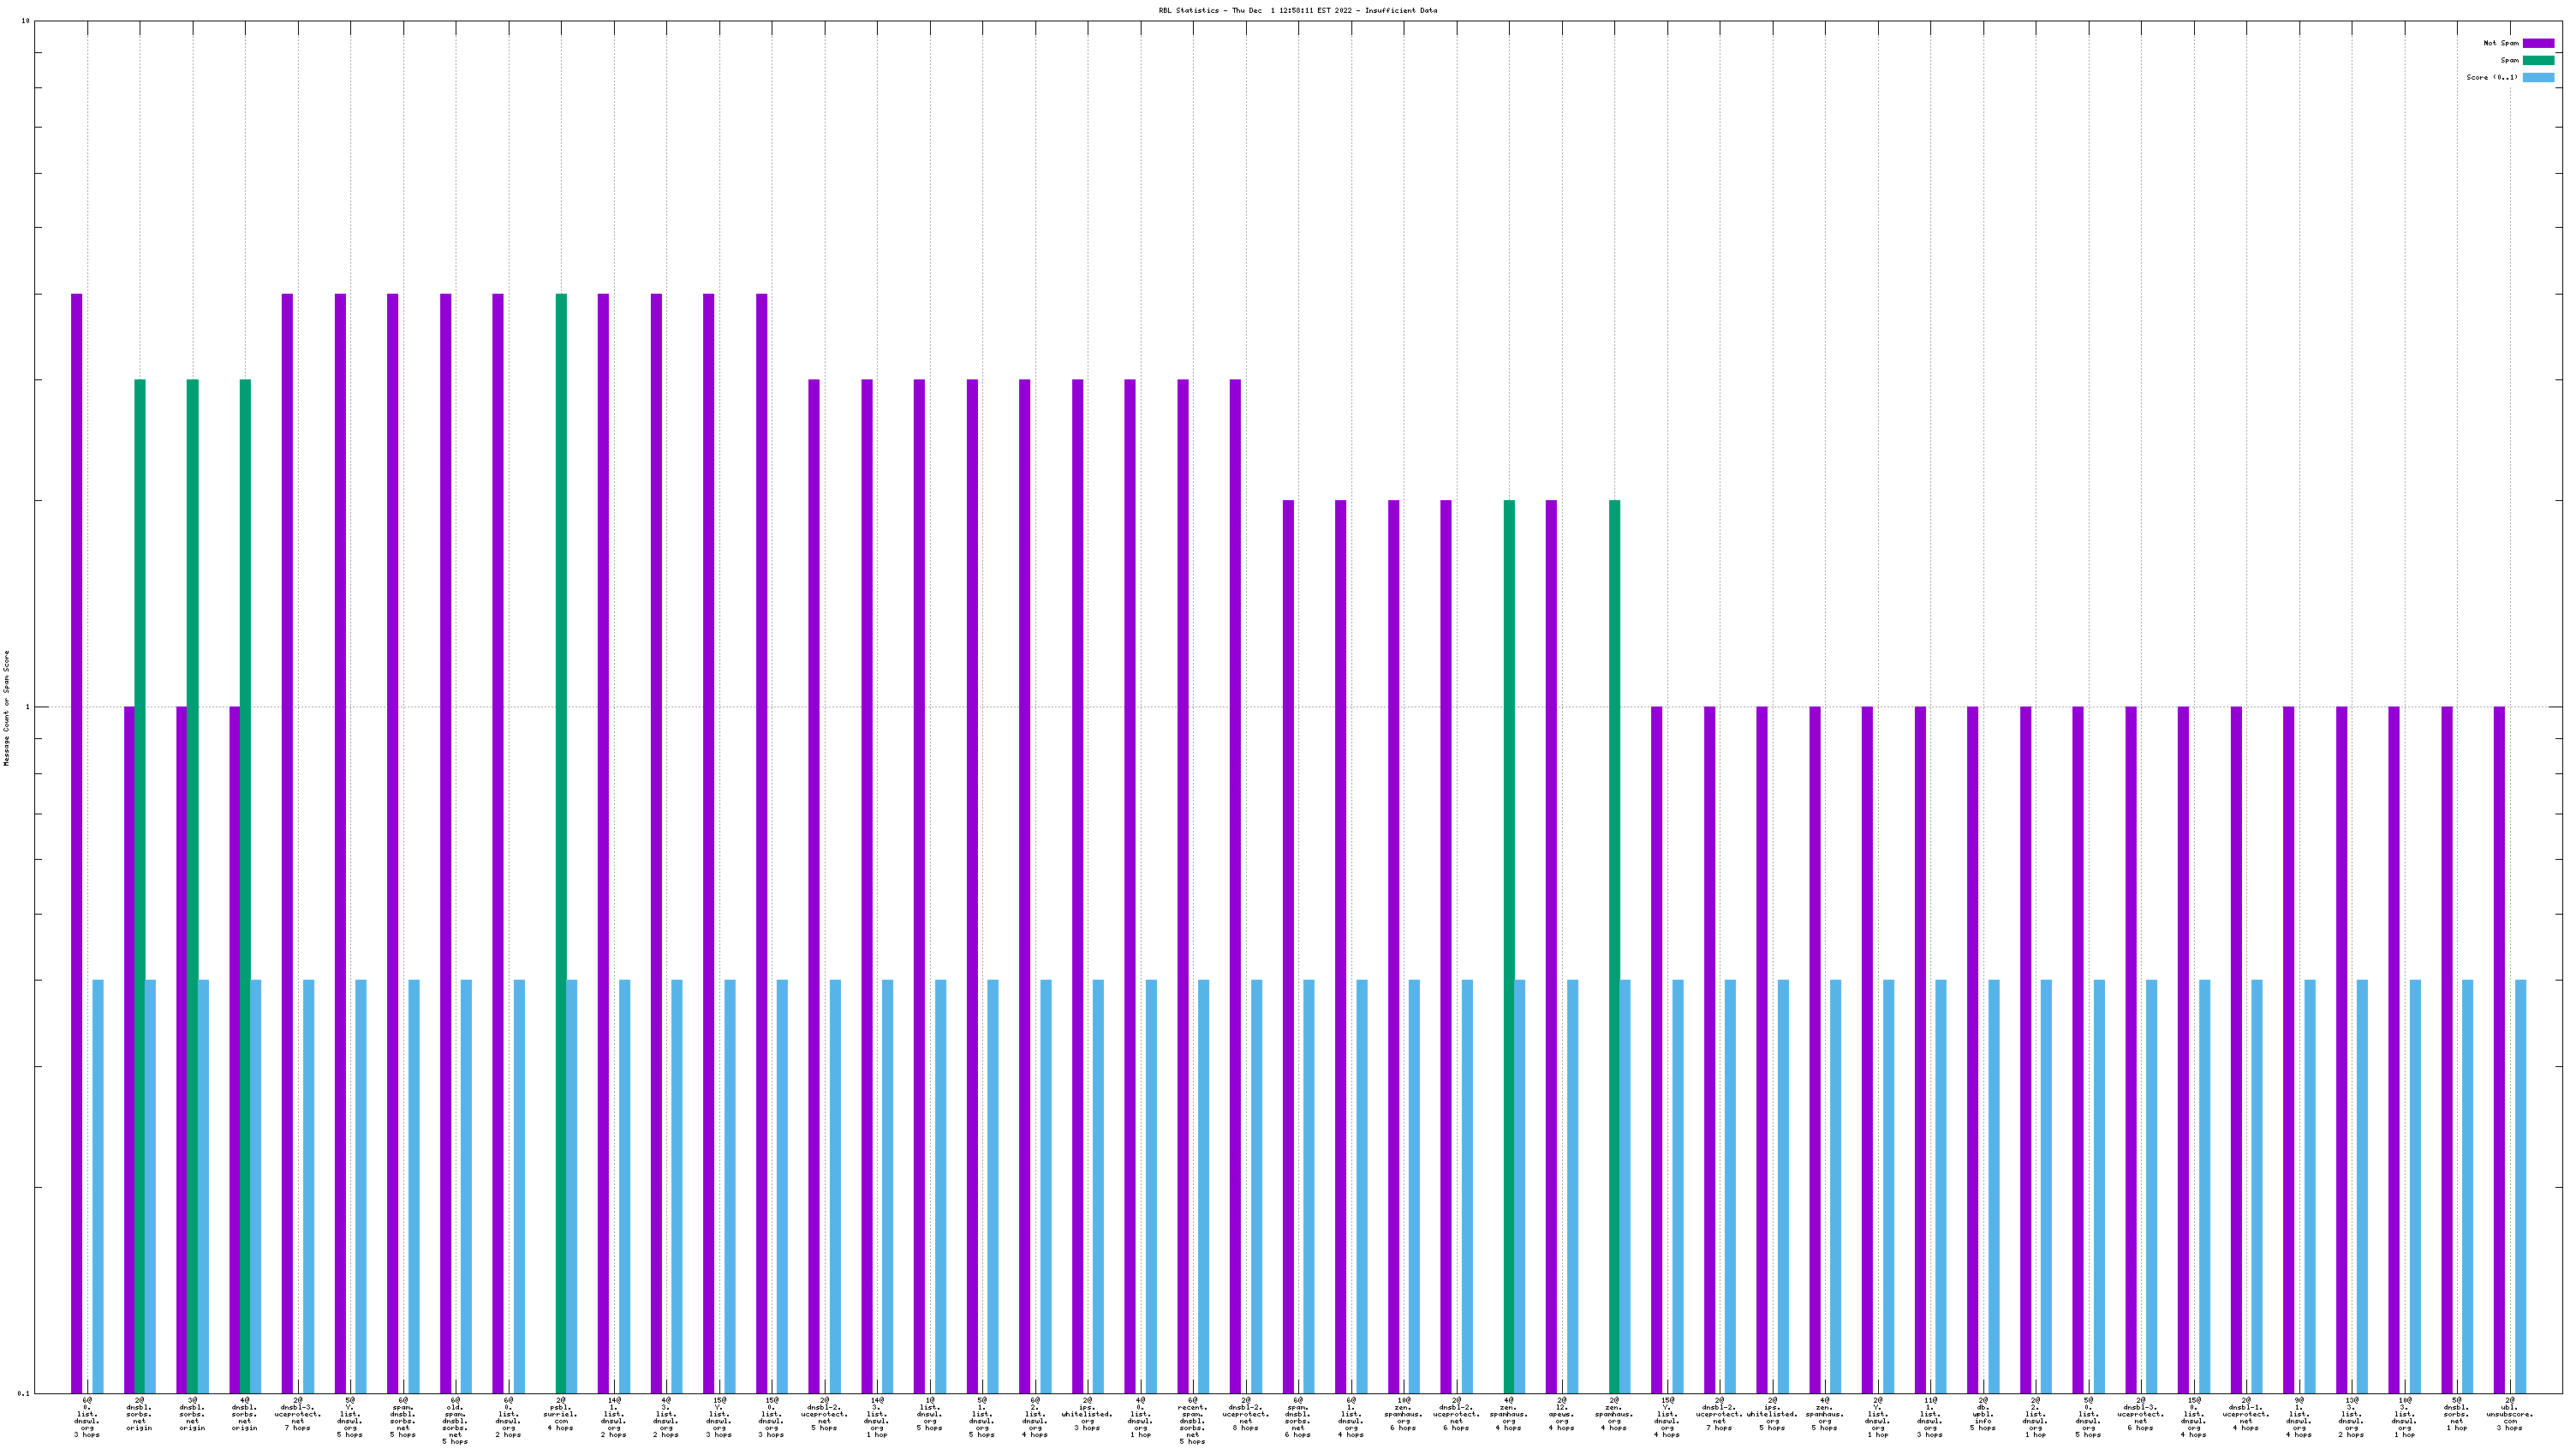Image resolution: width=2576 pixels, height=1449 pixels.
Task: Click the green Spam legend swatch
Action: pyautogui.click(x=2538, y=60)
